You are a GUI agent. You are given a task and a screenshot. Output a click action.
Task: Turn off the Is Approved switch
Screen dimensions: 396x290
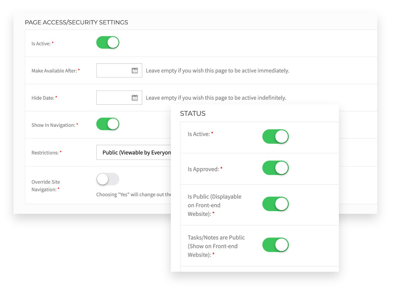pos(275,168)
